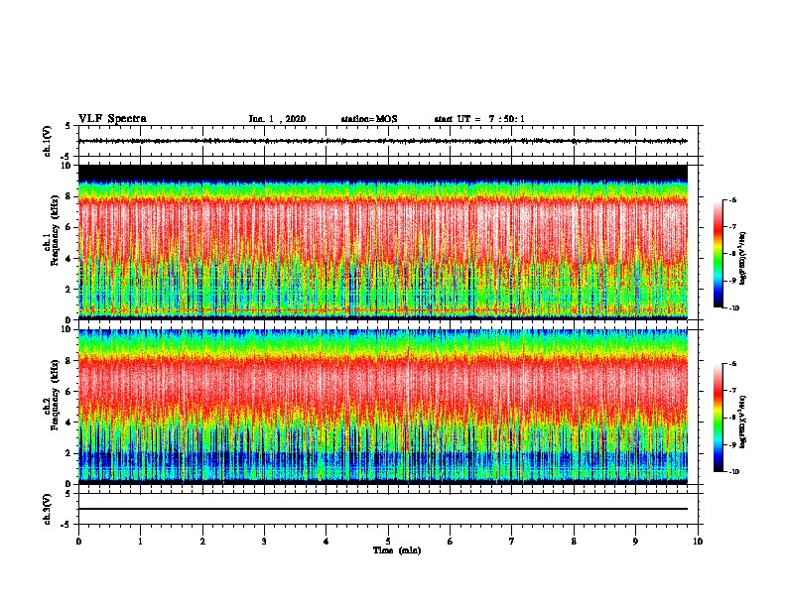Click the "Time (min)" axis label
The image size is (786, 607).
[397, 550]
